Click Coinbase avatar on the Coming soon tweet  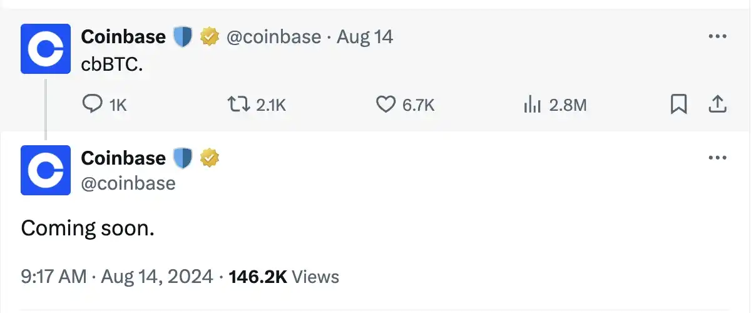pos(46,170)
